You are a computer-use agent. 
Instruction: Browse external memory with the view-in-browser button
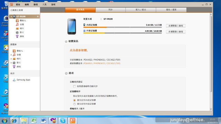pyautogui.click(x=176, y=32)
